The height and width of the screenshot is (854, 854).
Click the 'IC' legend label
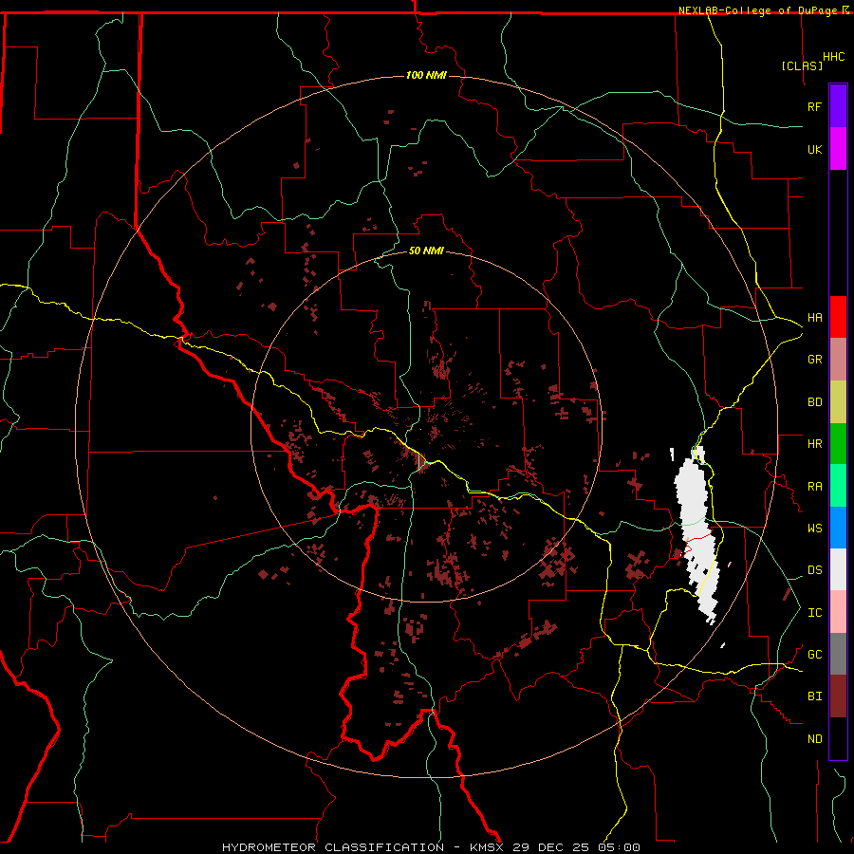point(814,613)
